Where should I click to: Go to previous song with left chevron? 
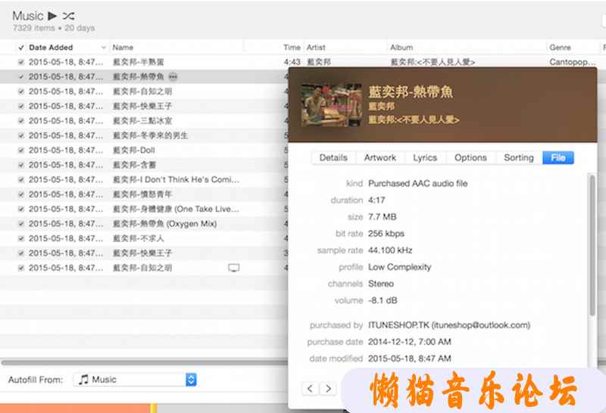click(x=310, y=388)
